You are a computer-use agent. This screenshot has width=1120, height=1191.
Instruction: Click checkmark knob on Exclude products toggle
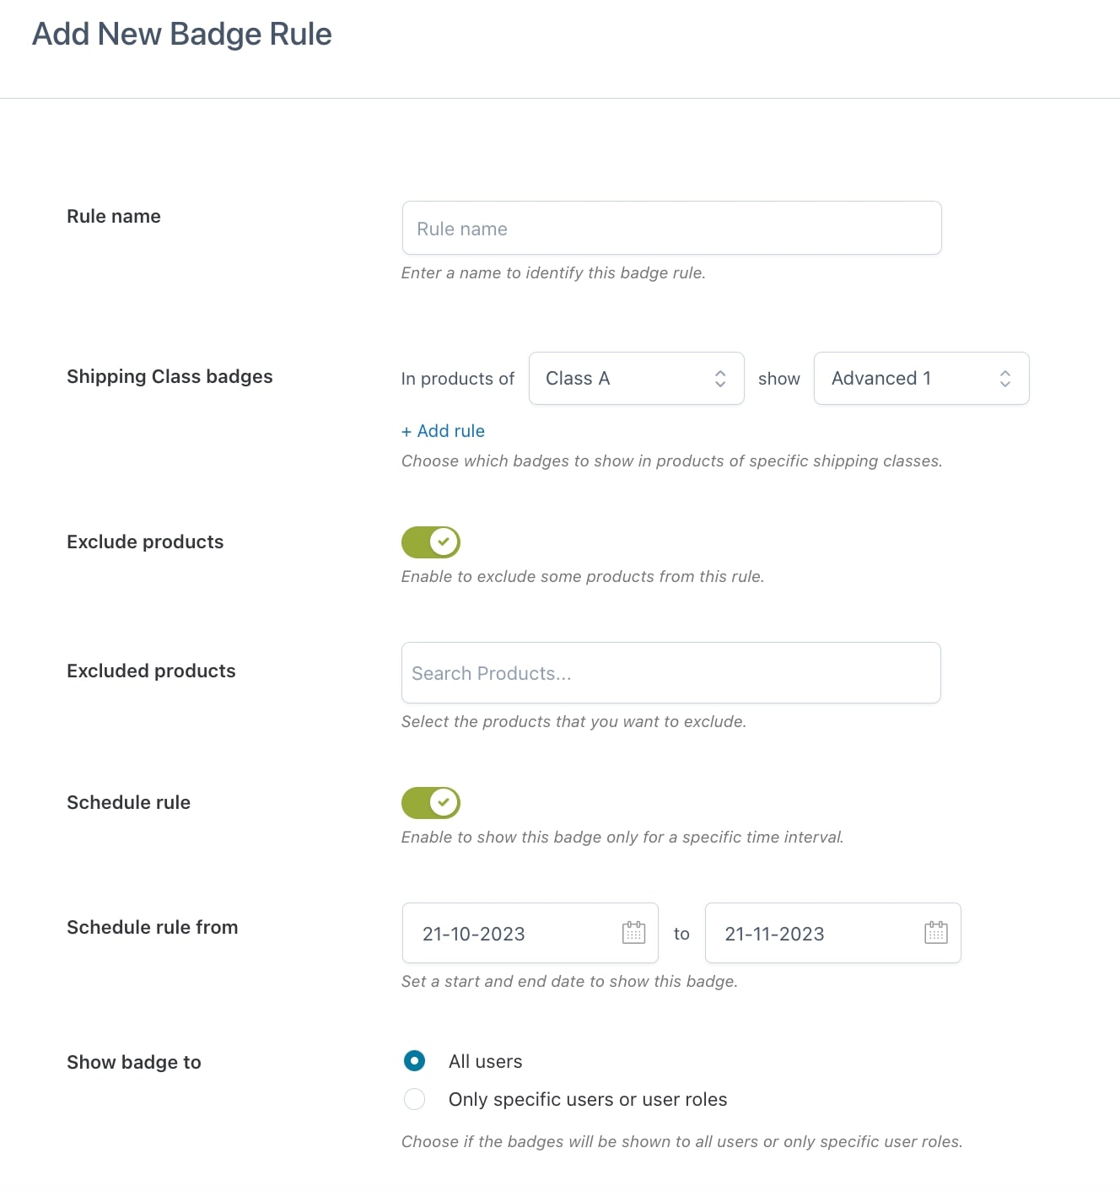coord(444,542)
